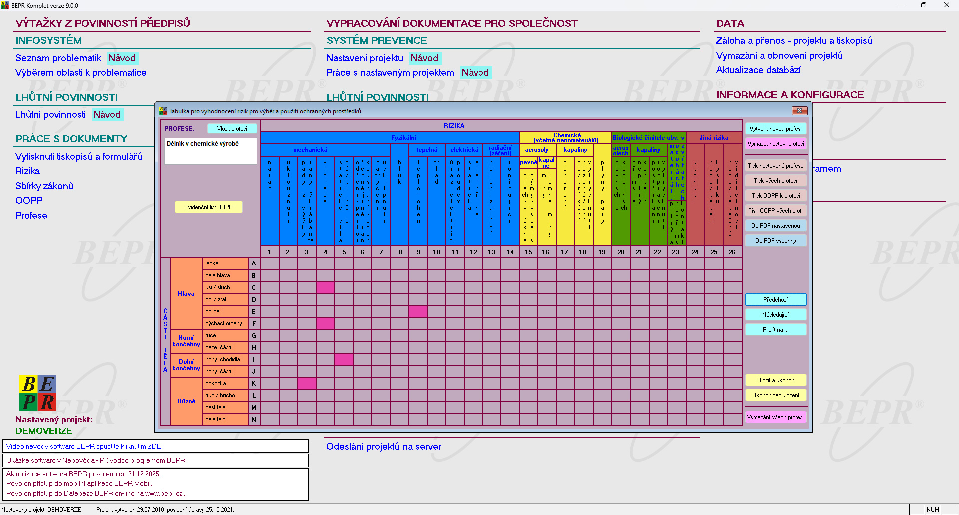Viewport: 959px width, 515px height.
Task: Click risk table dialog title icon
Action: pos(163,111)
